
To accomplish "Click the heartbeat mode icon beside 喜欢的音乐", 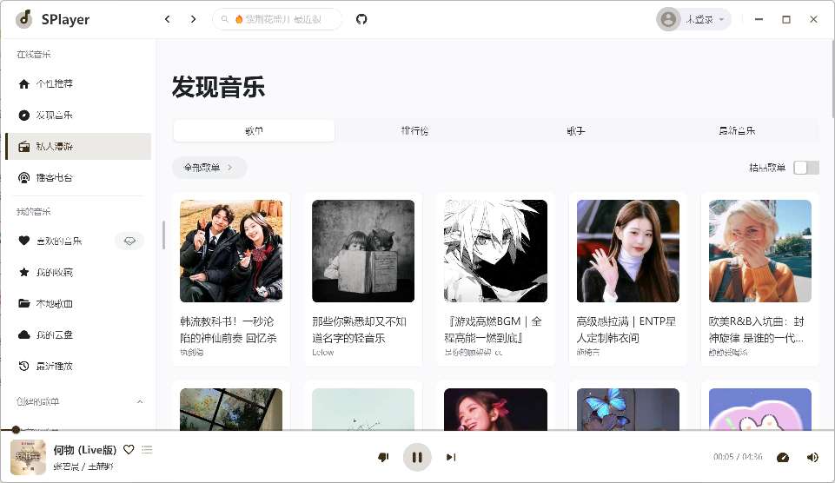I will click(129, 241).
